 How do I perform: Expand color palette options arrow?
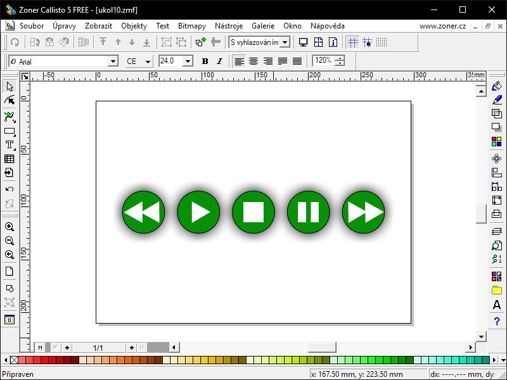click(503, 360)
